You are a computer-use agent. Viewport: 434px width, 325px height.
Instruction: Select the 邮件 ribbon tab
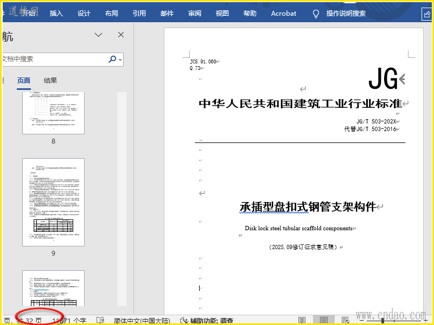167,13
